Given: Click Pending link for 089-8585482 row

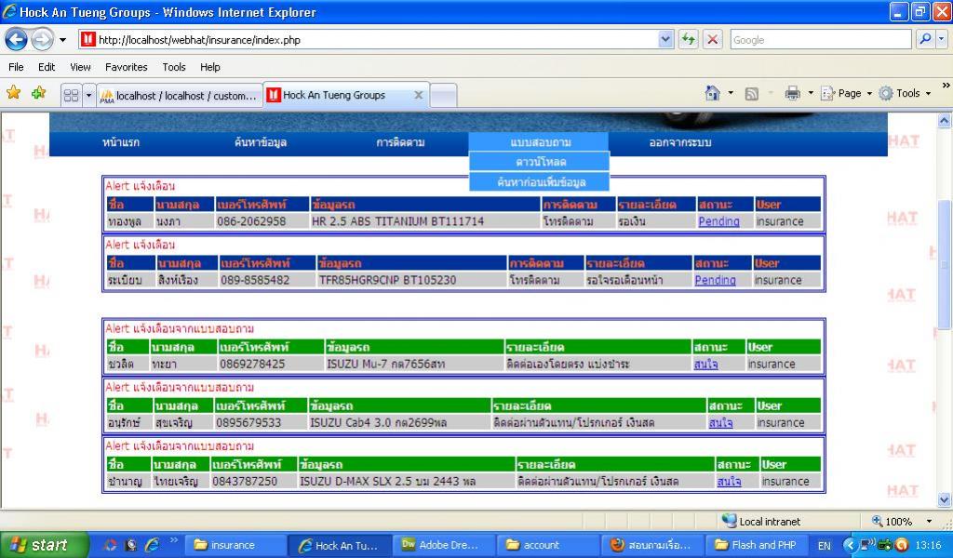Looking at the screenshot, I should tap(716, 280).
